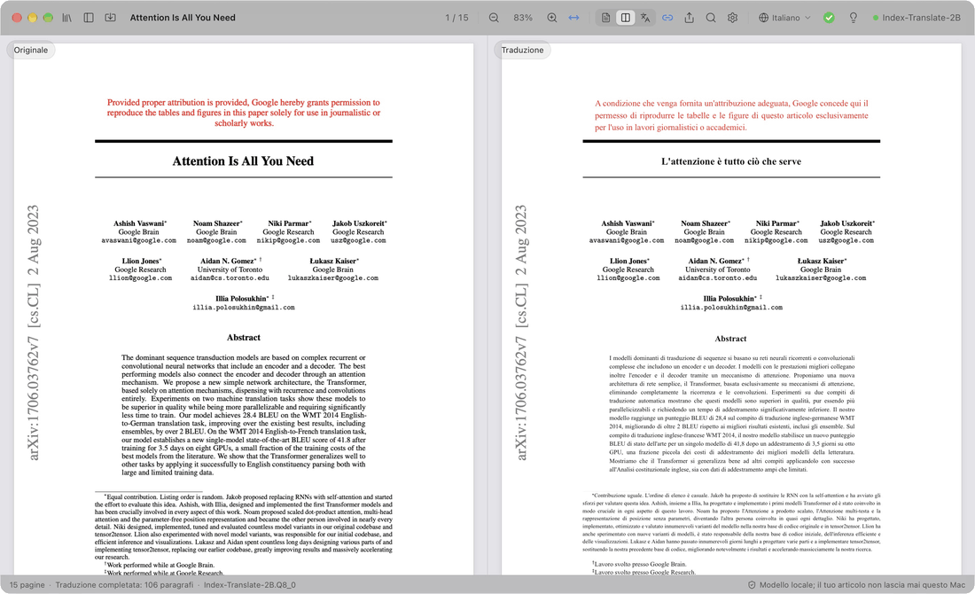
Task: Open search with magnifying glass icon
Action: tap(711, 18)
